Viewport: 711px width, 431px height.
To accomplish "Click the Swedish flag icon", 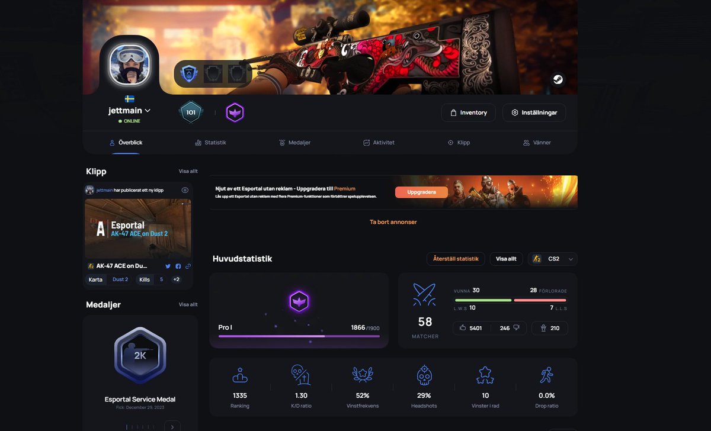I will click(129, 99).
